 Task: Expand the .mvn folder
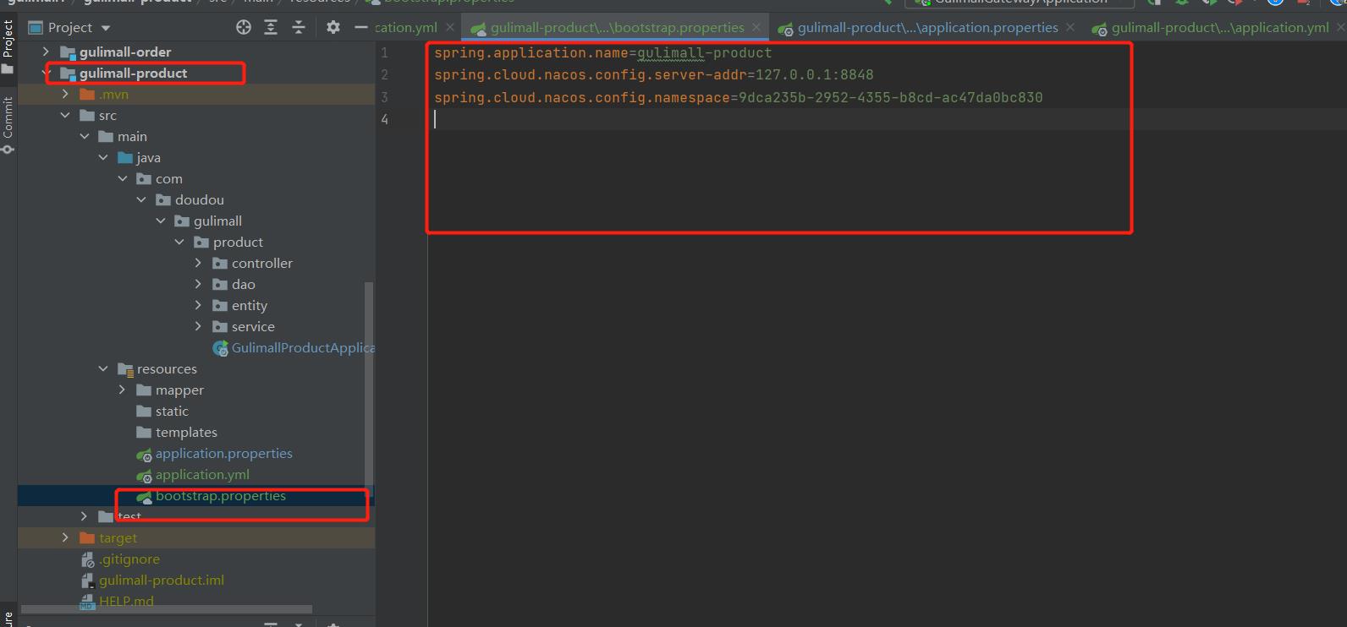[65, 95]
